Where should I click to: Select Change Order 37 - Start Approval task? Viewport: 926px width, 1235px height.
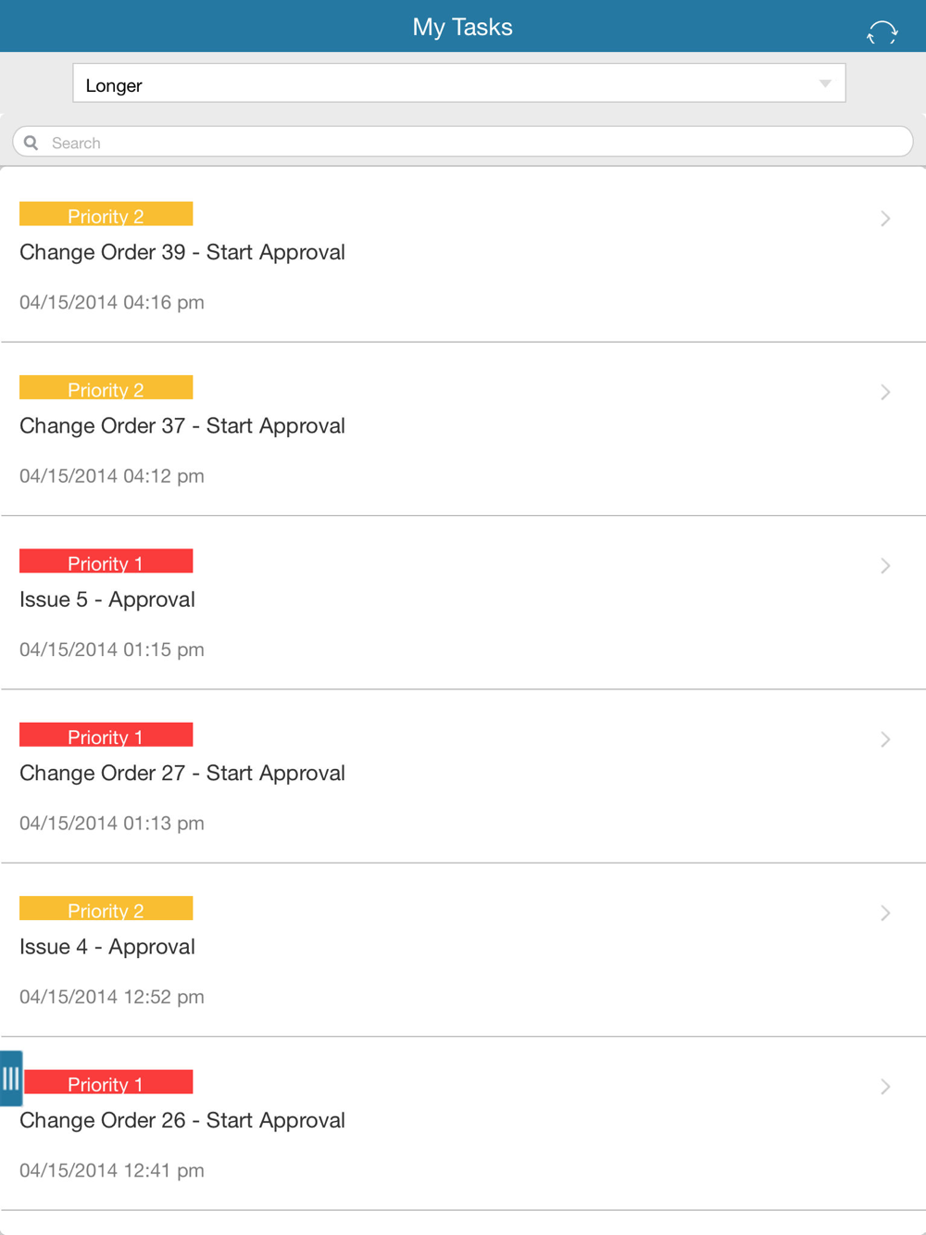click(x=463, y=429)
